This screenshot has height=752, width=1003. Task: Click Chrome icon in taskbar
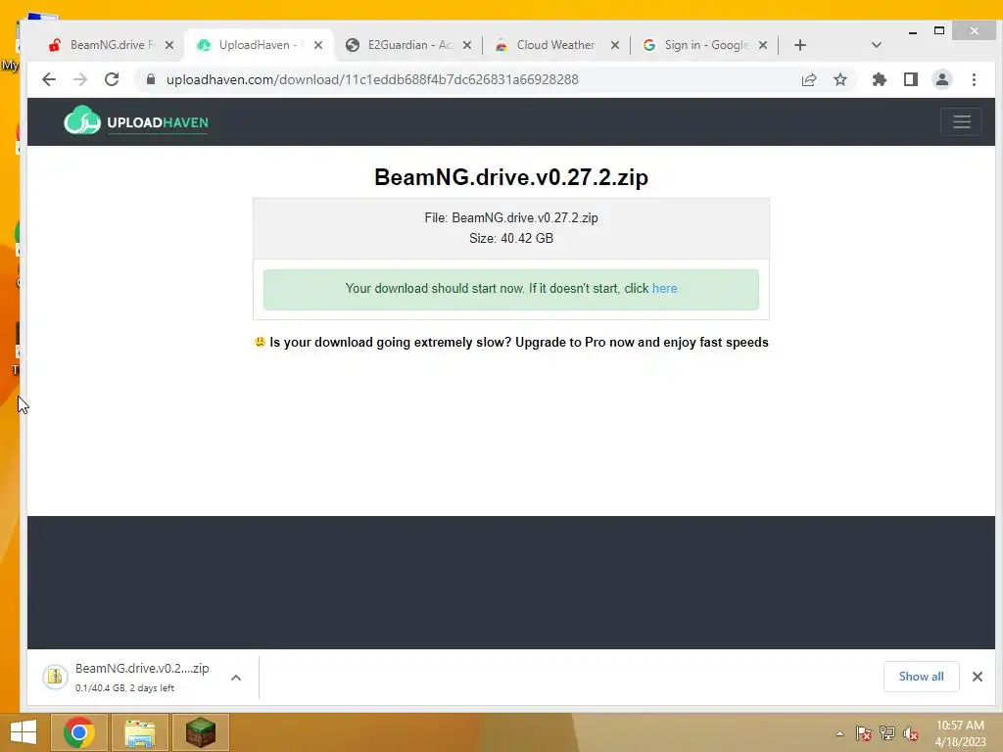click(78, 732)
